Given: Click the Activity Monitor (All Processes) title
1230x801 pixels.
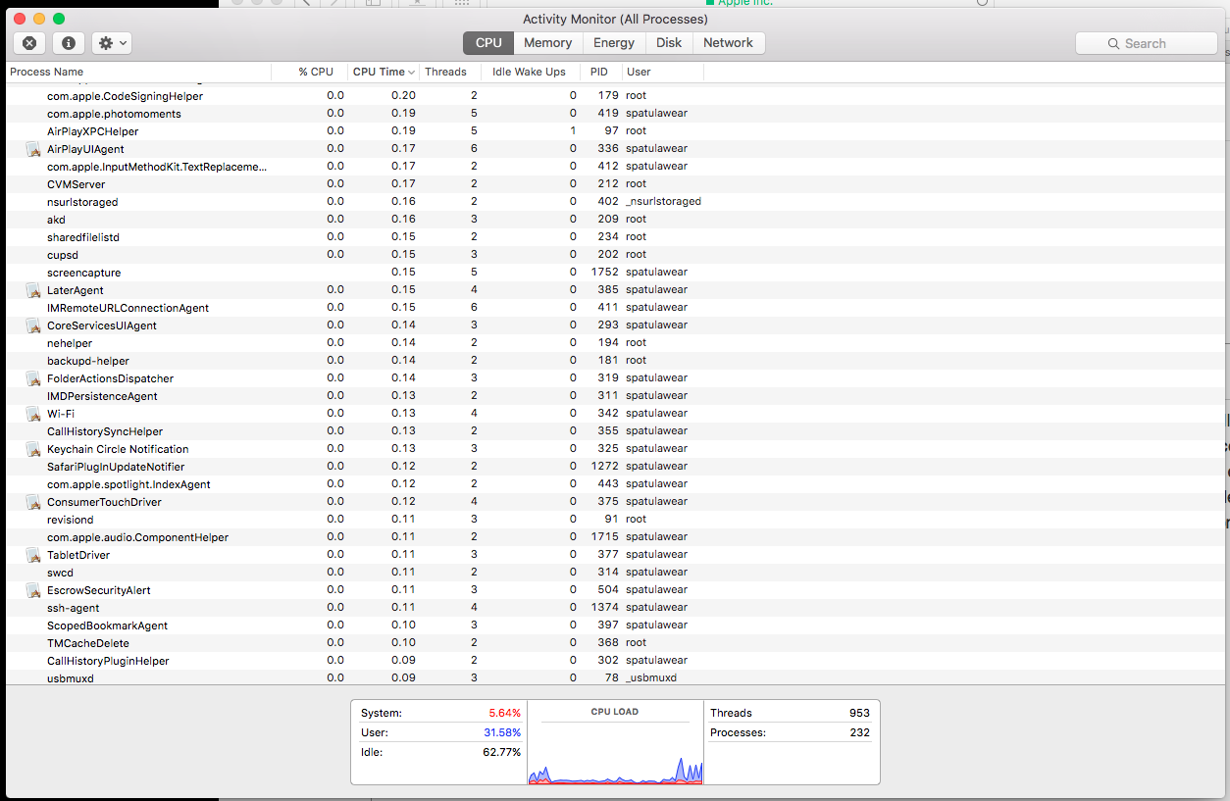Looking at the screenshot, I should click(615, 19).
